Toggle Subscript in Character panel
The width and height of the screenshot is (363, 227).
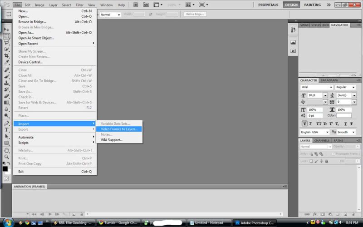tap(337, 123)
